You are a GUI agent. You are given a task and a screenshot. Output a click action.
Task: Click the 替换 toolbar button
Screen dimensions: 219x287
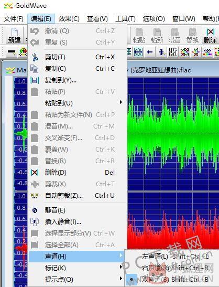click(192, 35)
